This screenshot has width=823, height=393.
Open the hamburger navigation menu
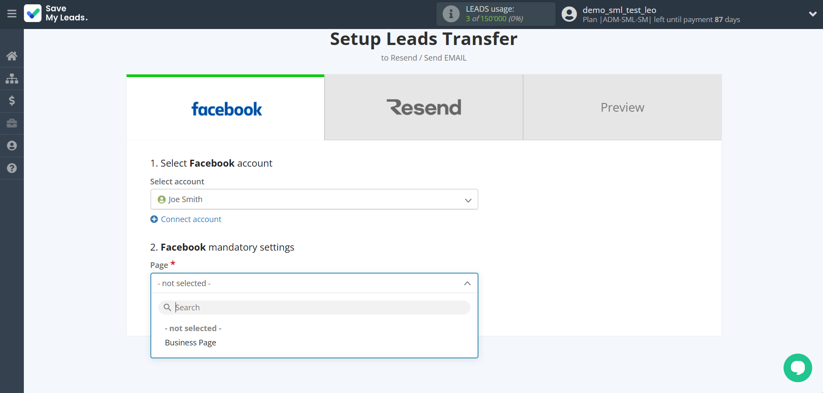click(x=11, y=14)
